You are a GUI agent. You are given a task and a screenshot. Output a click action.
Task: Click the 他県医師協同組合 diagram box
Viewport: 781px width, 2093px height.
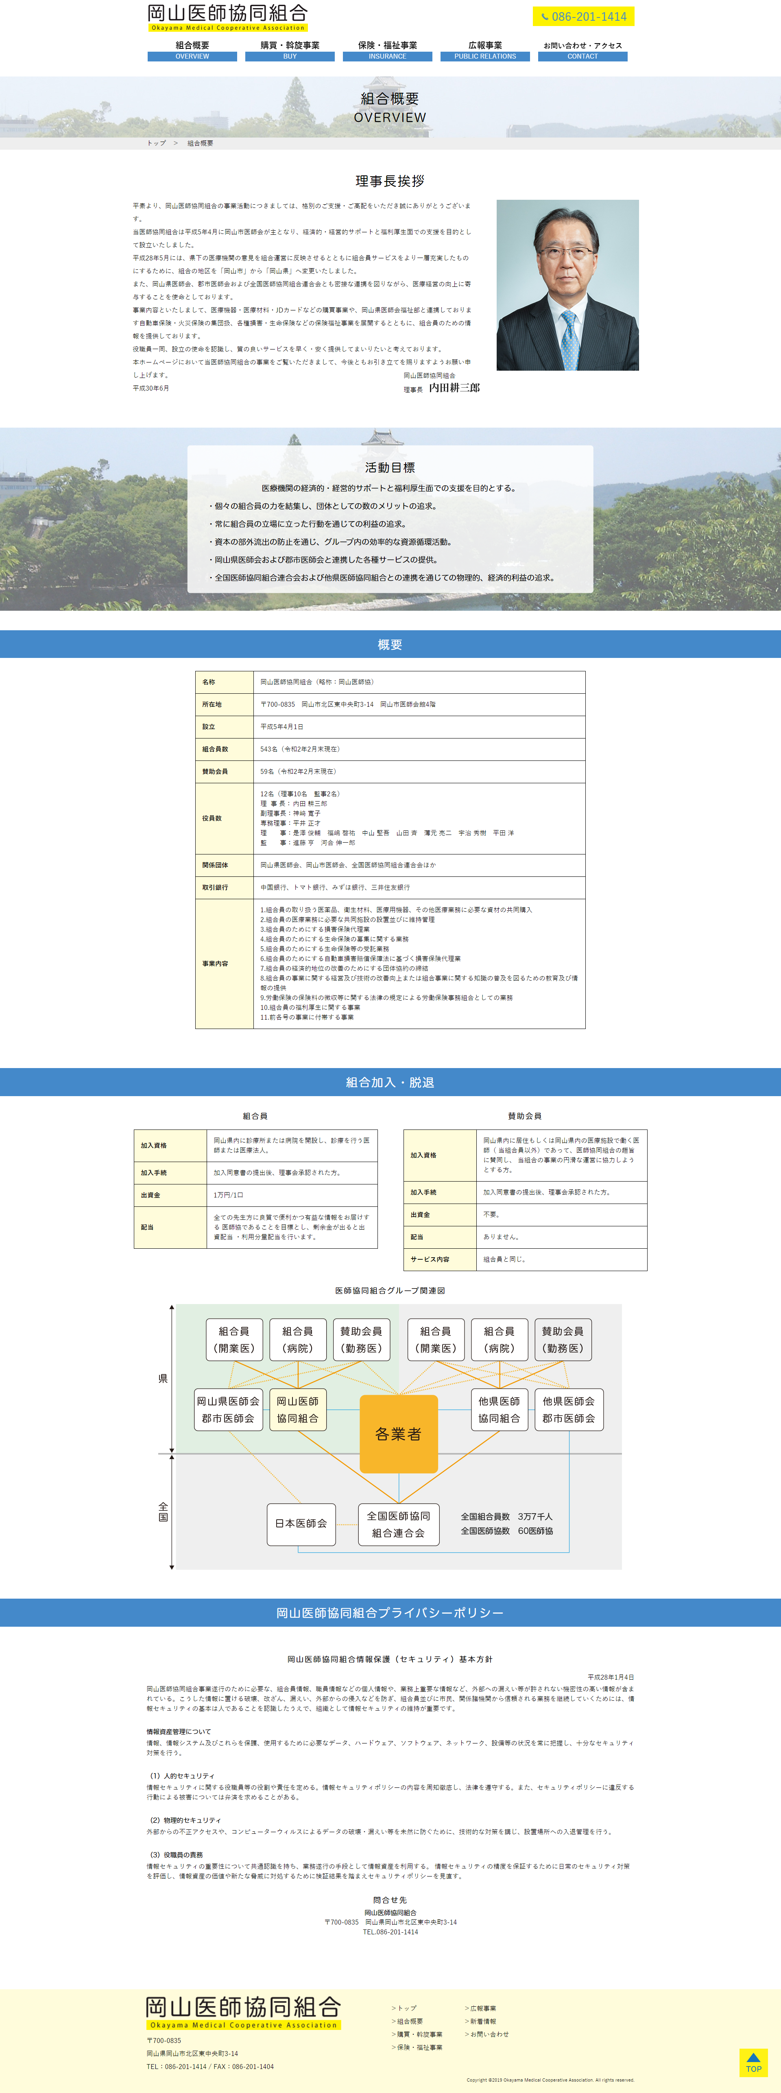tap(499, 1410)
